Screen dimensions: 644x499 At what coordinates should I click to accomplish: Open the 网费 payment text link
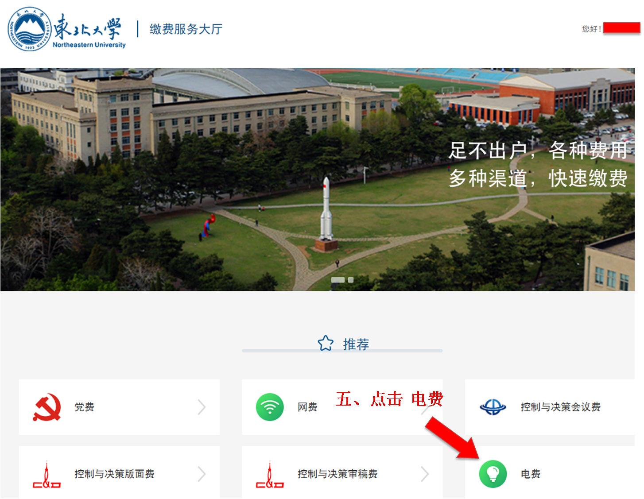[307, 407]
